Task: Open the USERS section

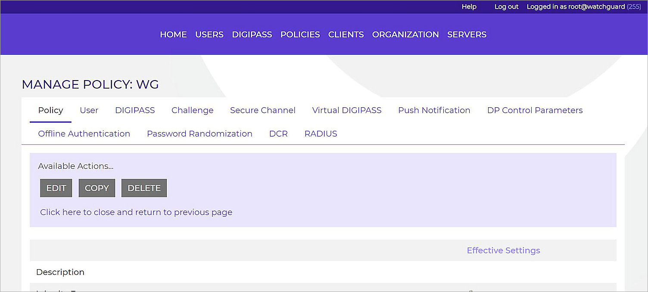Action: pyautogui.click(x=209, y=34)
